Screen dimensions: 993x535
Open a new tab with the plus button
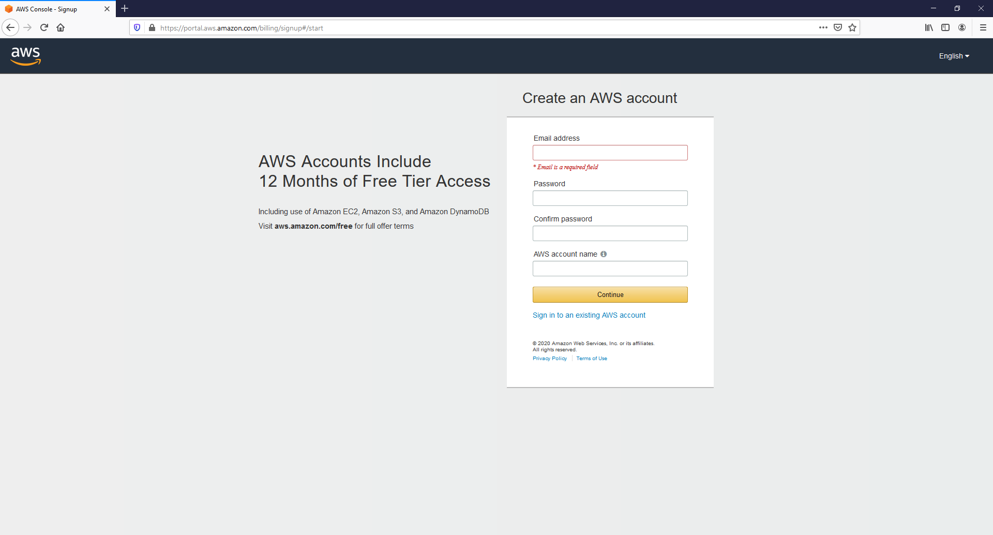point(125,8)
